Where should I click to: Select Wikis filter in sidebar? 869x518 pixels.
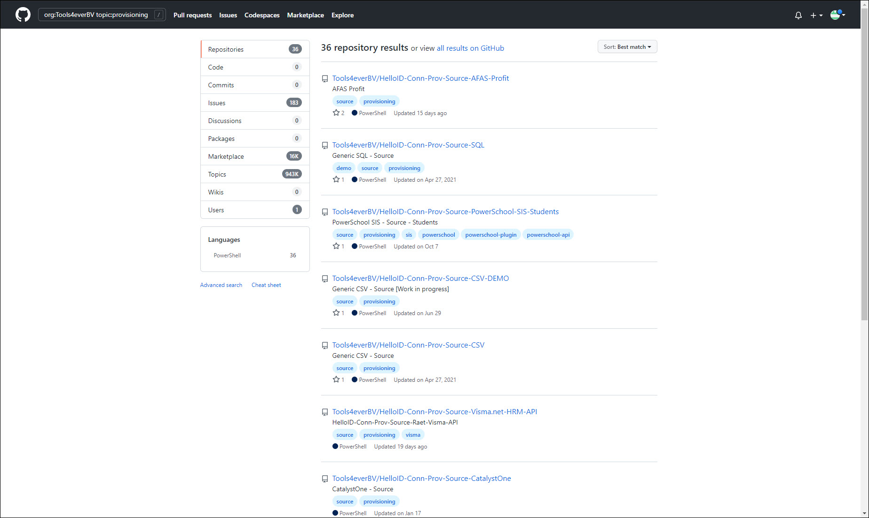255,192
